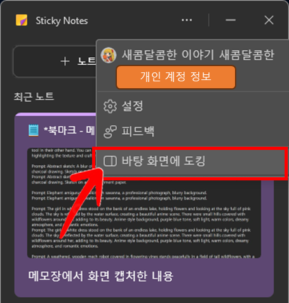The image size is (289, 303).
Task: Open the three-dot more options menu
Action: coord(187,20)
